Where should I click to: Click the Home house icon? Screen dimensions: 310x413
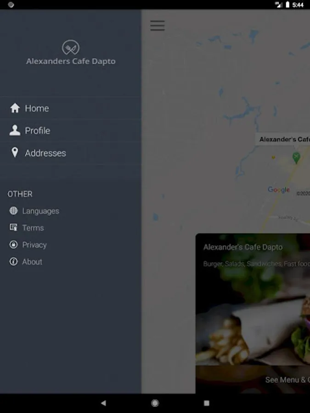coord(15,108)
